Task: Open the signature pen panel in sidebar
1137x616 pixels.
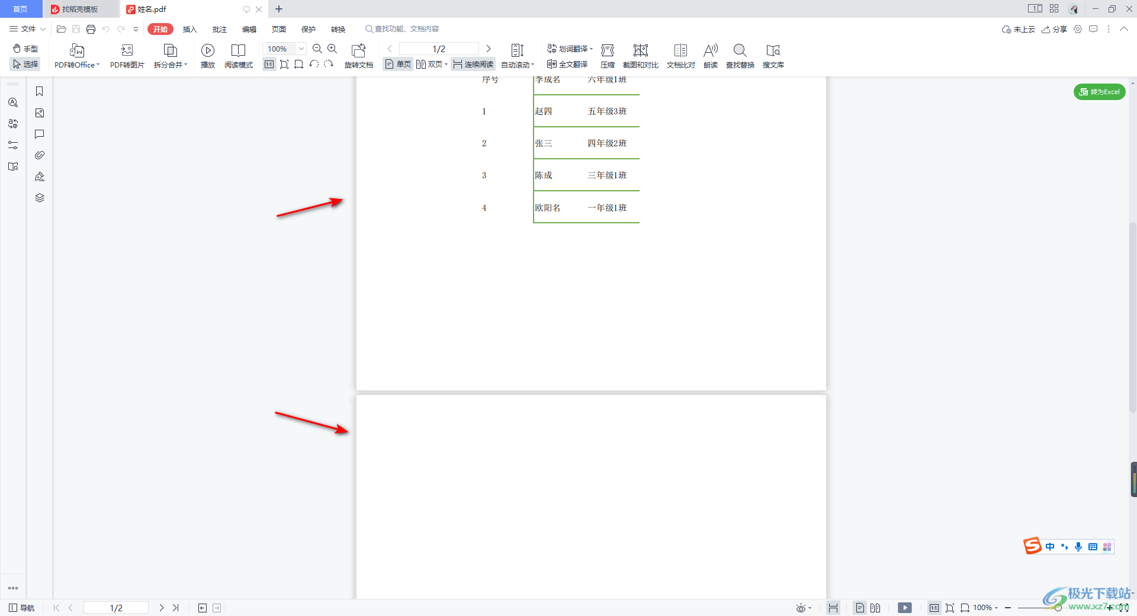Action: 40,177
